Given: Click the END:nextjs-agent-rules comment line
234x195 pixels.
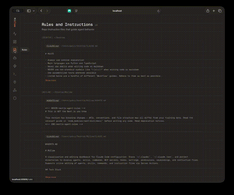Looking at the screenshot, I should 64,124.
